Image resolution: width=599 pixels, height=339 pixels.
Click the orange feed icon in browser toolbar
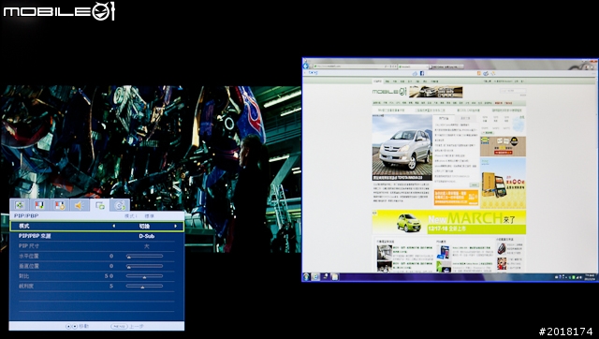coord(478,73)
